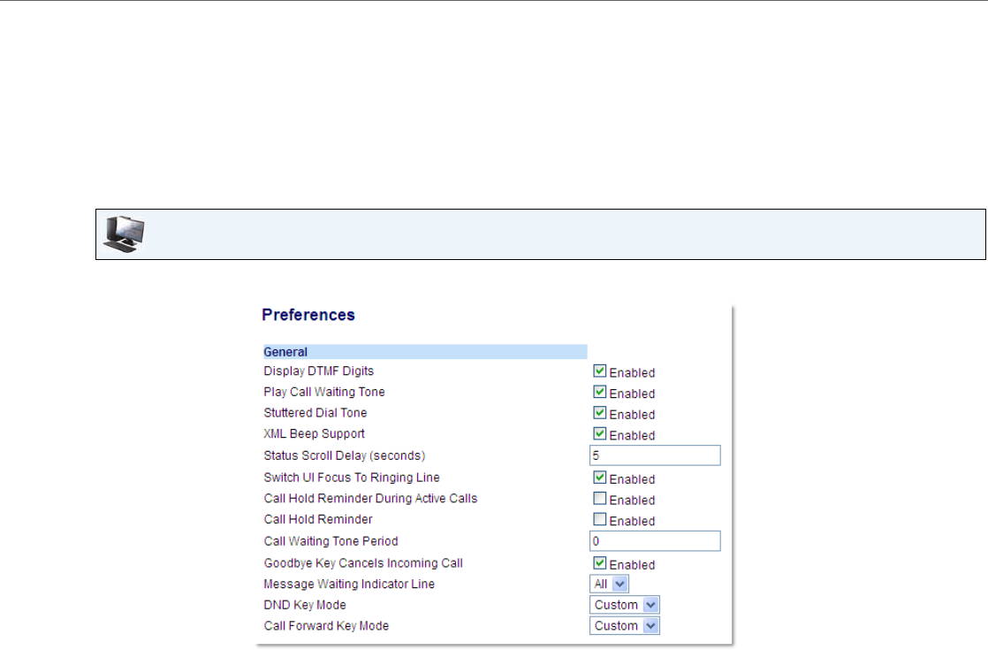This screenshot has height=650, width=988.
Task: Click the Call Waiting Tone Period field
Action: (x=655, y=541)
